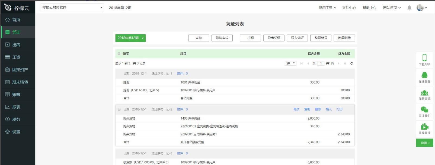The image size is (435, 165).
Task: Open the 固定资产 fixed assets sidebar icon
Action: tap(8, 70)
